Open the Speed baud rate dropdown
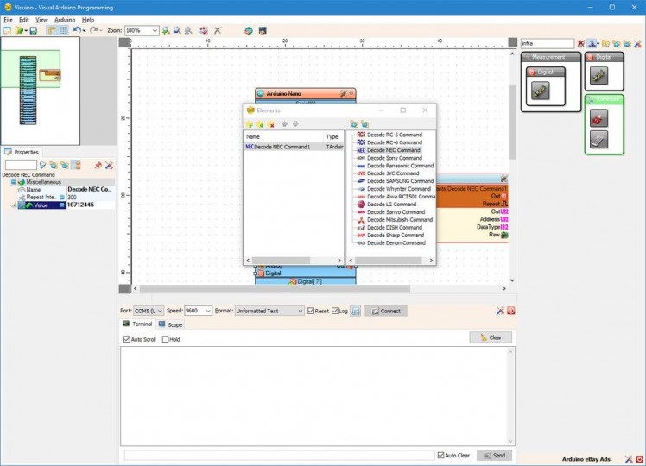The height and width of the screenshot is (466, 646). click(x=207, y=311)
